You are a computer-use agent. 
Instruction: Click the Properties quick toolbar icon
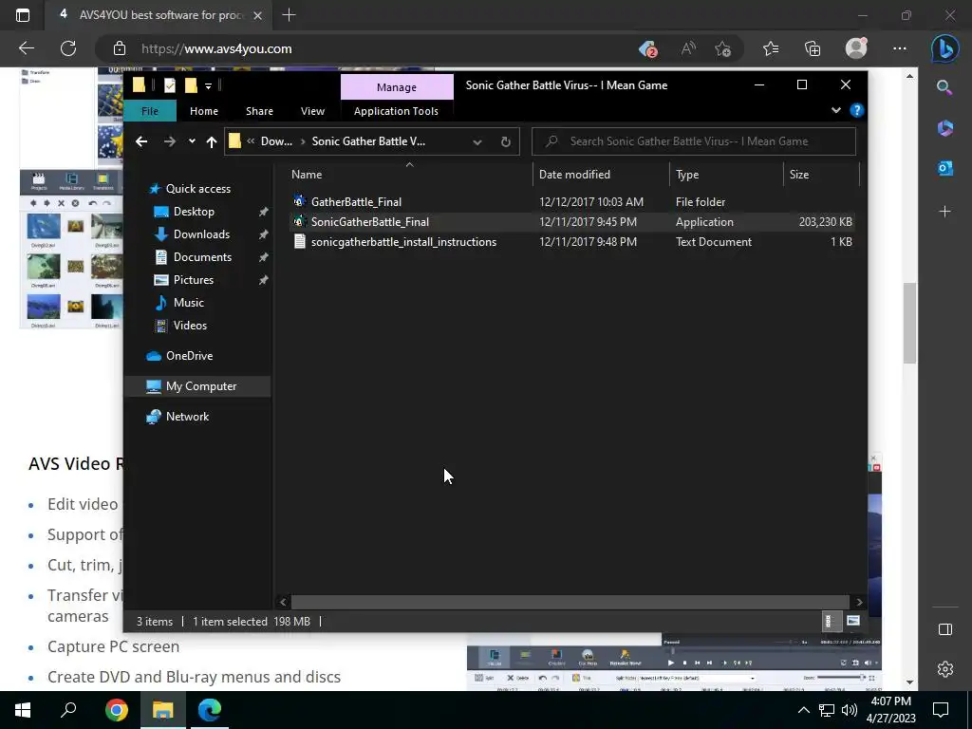(x=170, y=85)
